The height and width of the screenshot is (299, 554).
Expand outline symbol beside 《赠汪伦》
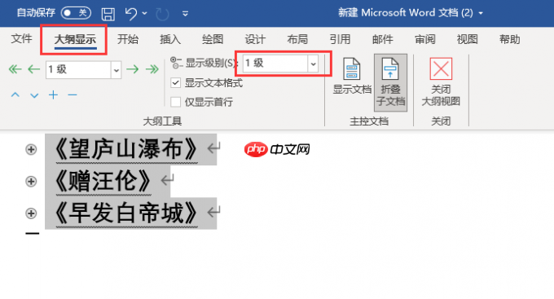tap(31, 182)
